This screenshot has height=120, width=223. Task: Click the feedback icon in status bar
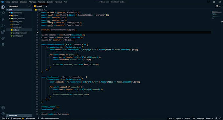point(216,118)
